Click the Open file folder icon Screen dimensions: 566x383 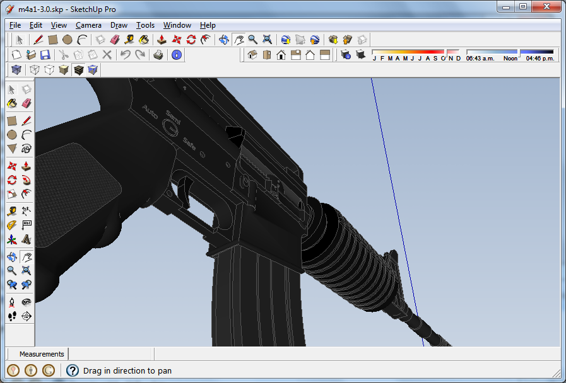31,55
